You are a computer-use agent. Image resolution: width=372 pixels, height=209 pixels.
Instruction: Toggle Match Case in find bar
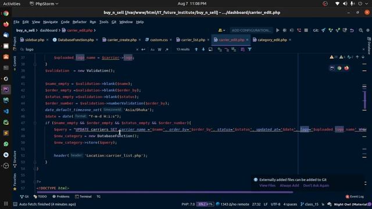coord(152,49)
